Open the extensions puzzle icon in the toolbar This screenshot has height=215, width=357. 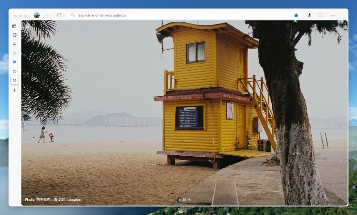[320, 15]
